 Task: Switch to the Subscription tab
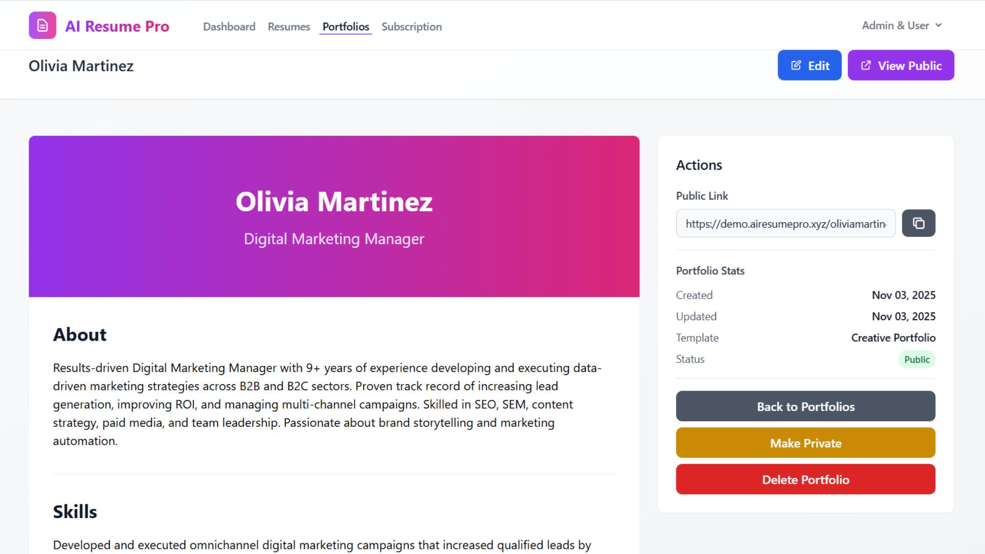point(411,27)
